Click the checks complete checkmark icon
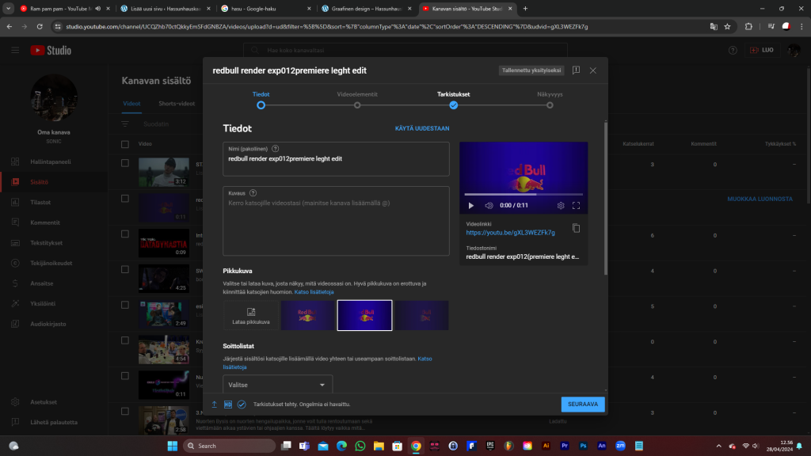 coord(242,405)
